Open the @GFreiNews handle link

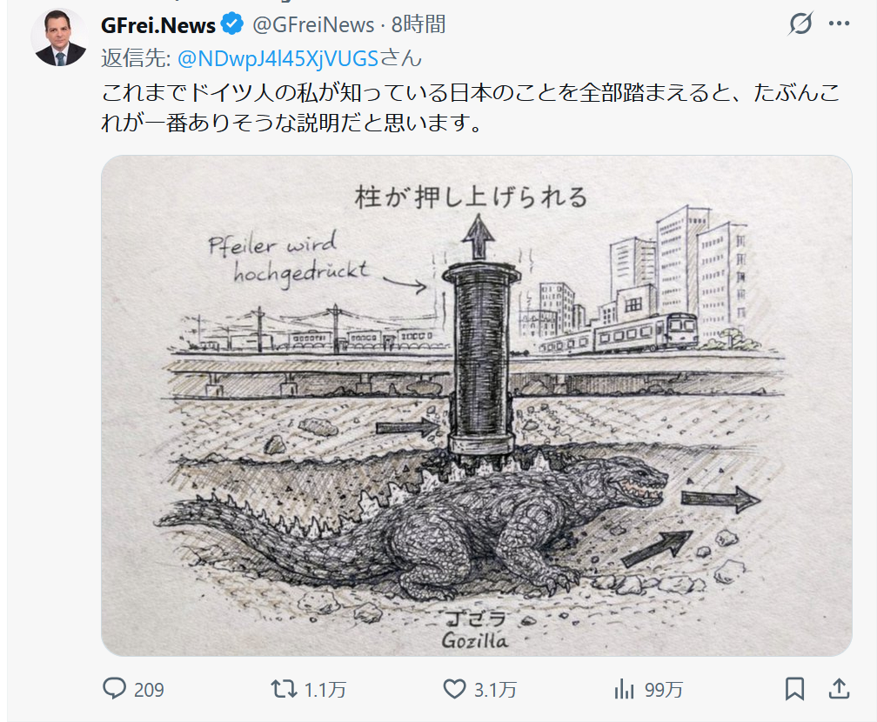pos(313,25)
